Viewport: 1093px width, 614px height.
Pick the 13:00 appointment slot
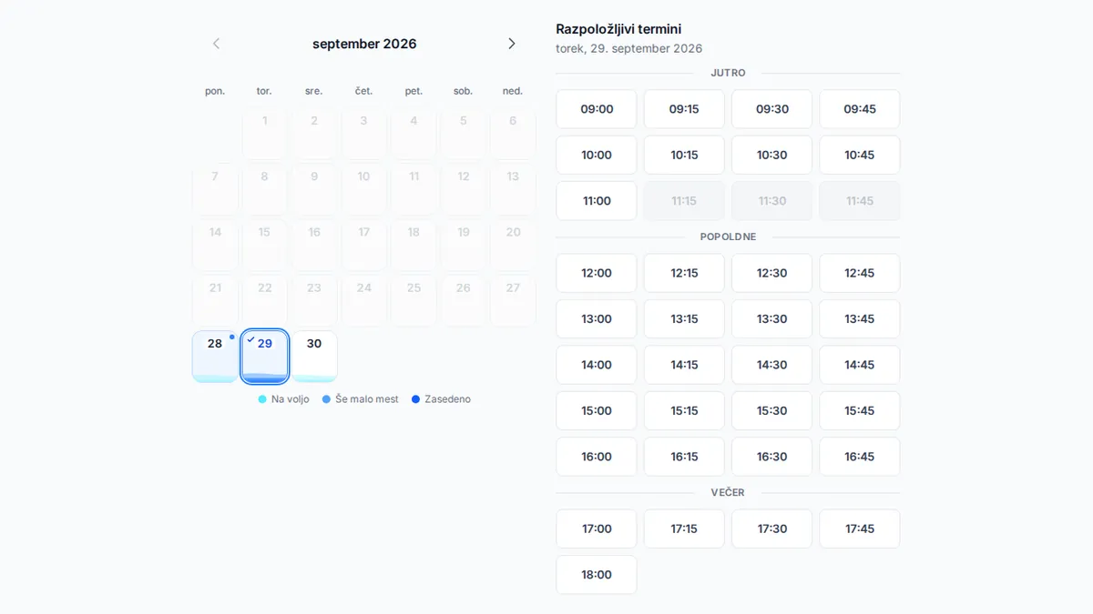(x=597, y=319)
